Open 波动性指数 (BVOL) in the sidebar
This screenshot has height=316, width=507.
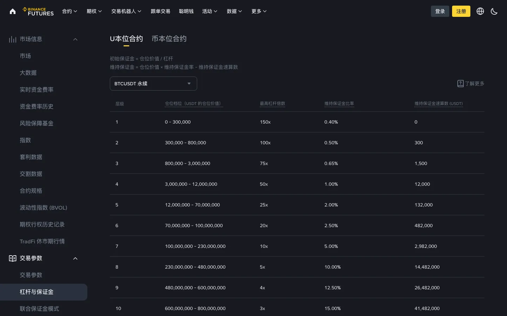click(44, 208)
